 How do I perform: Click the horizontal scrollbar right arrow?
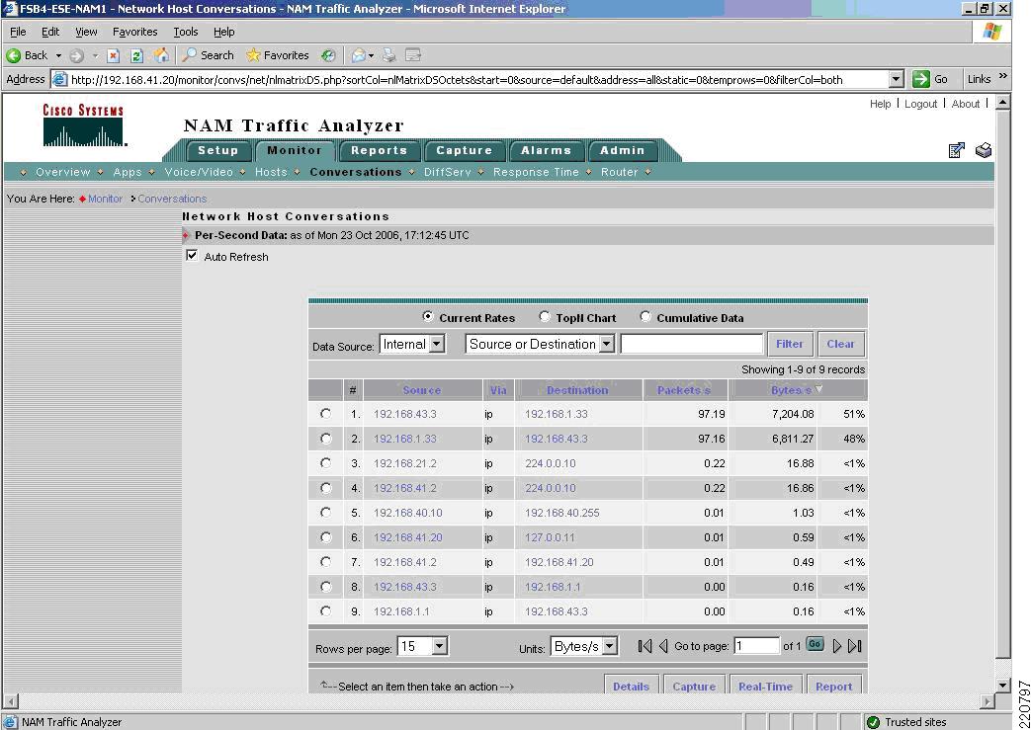[988, 701]
